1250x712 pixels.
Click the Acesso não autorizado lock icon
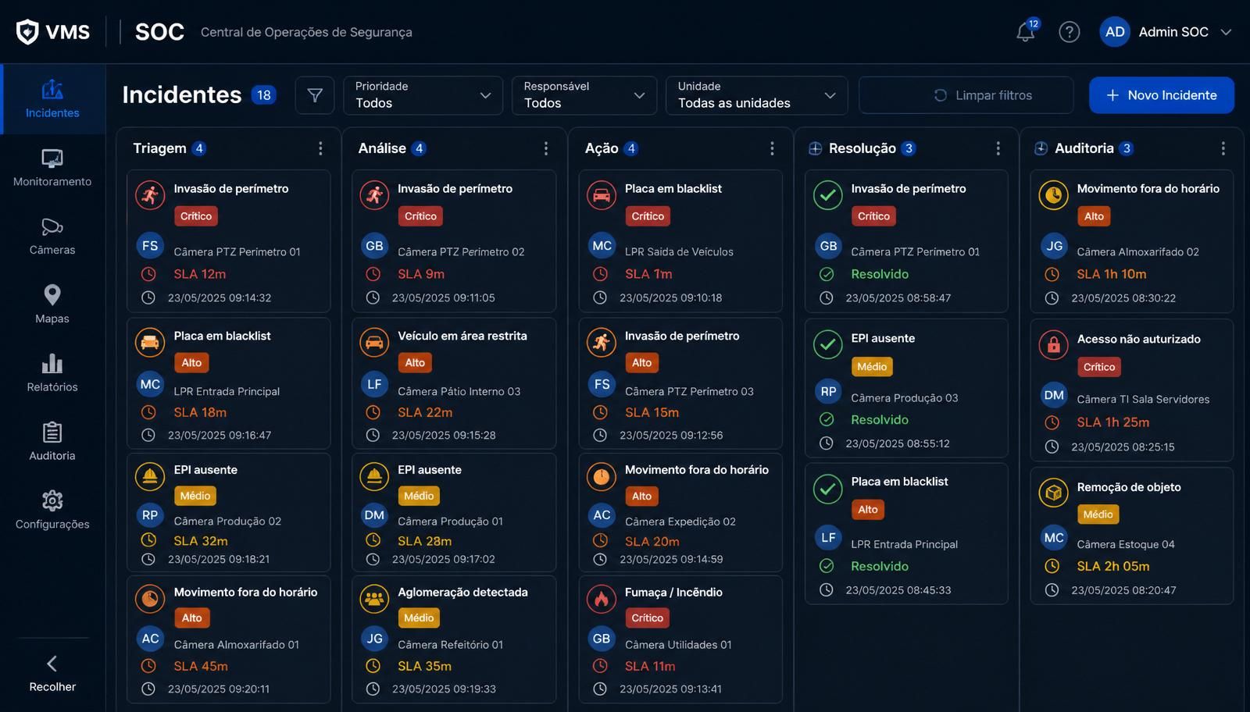click(1053, 344)
